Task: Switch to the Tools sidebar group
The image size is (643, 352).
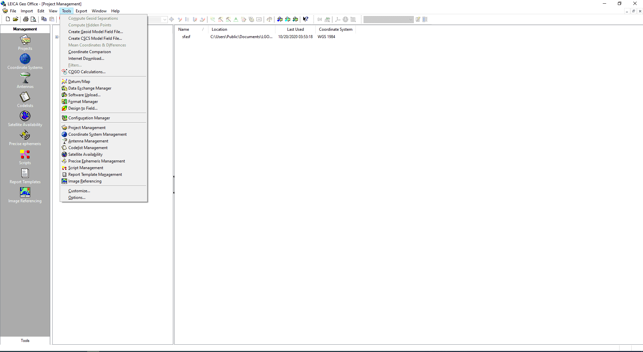Action: [x=25, y=341]
